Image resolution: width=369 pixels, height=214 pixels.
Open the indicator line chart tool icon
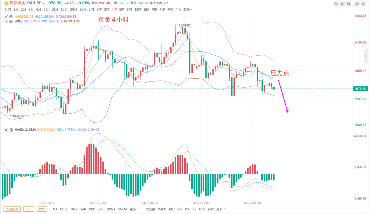click(336, 4)
